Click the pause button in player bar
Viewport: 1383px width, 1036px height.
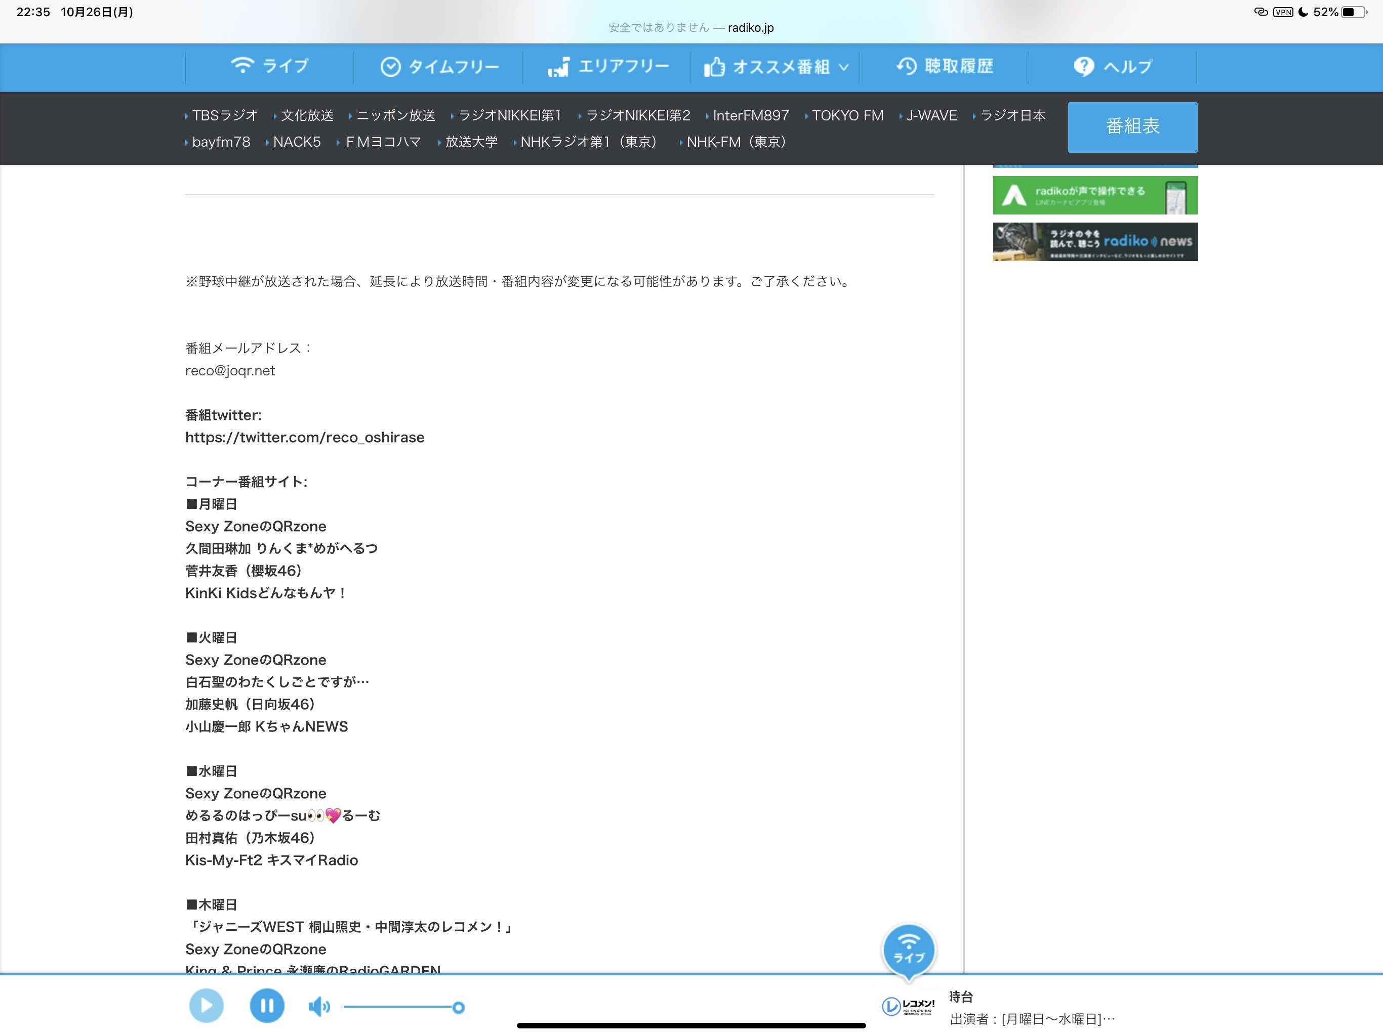pyautogui.click(x=267, y=1005)
